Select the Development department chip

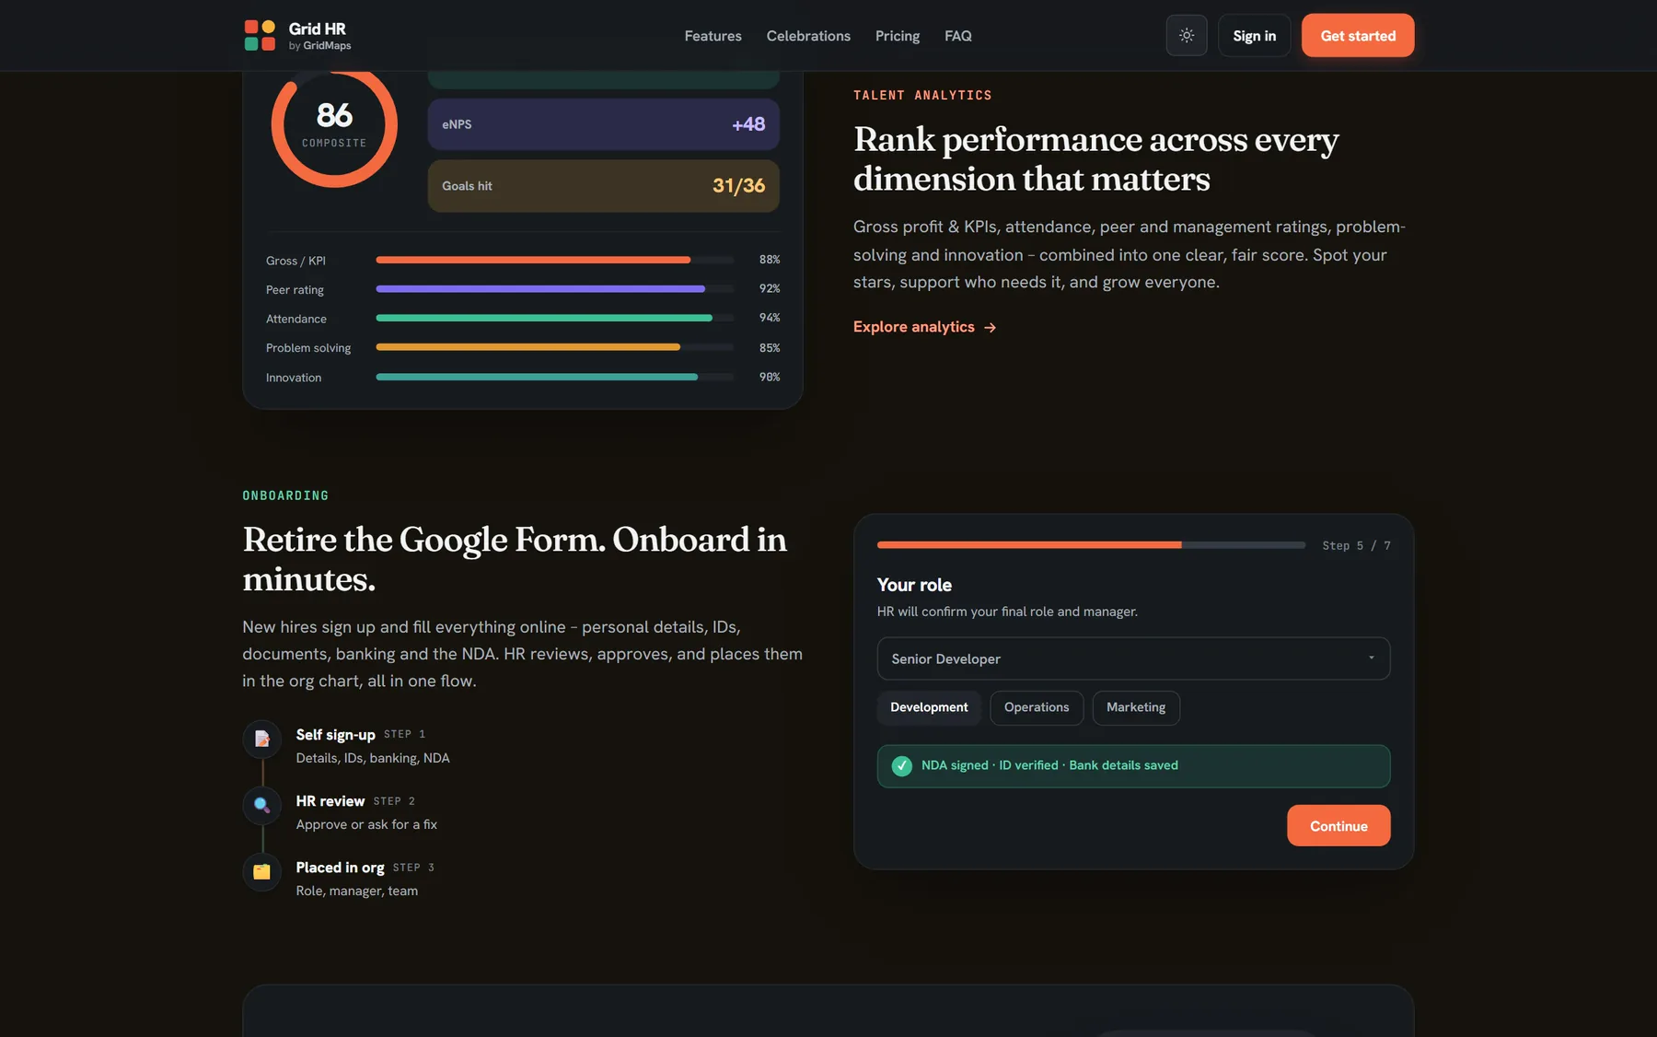(x=929, y=707)
